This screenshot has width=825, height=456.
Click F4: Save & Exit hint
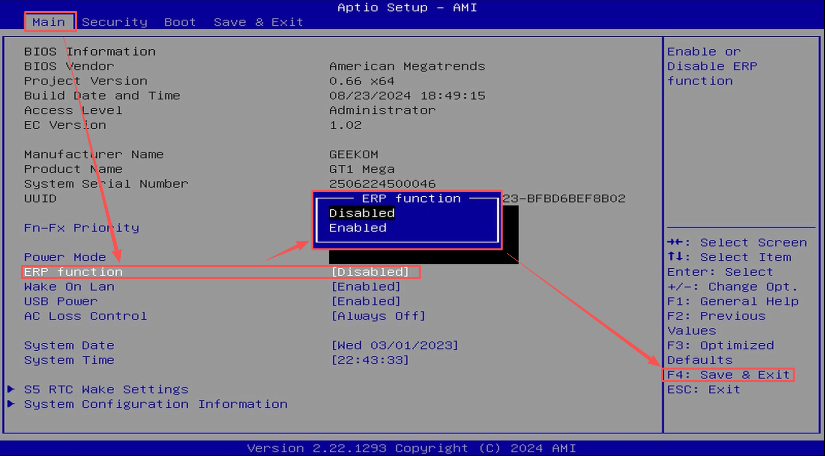coord(728,375)
